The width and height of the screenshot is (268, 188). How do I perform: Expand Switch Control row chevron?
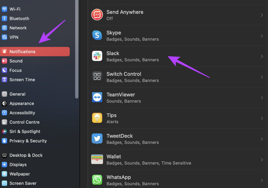262,77
